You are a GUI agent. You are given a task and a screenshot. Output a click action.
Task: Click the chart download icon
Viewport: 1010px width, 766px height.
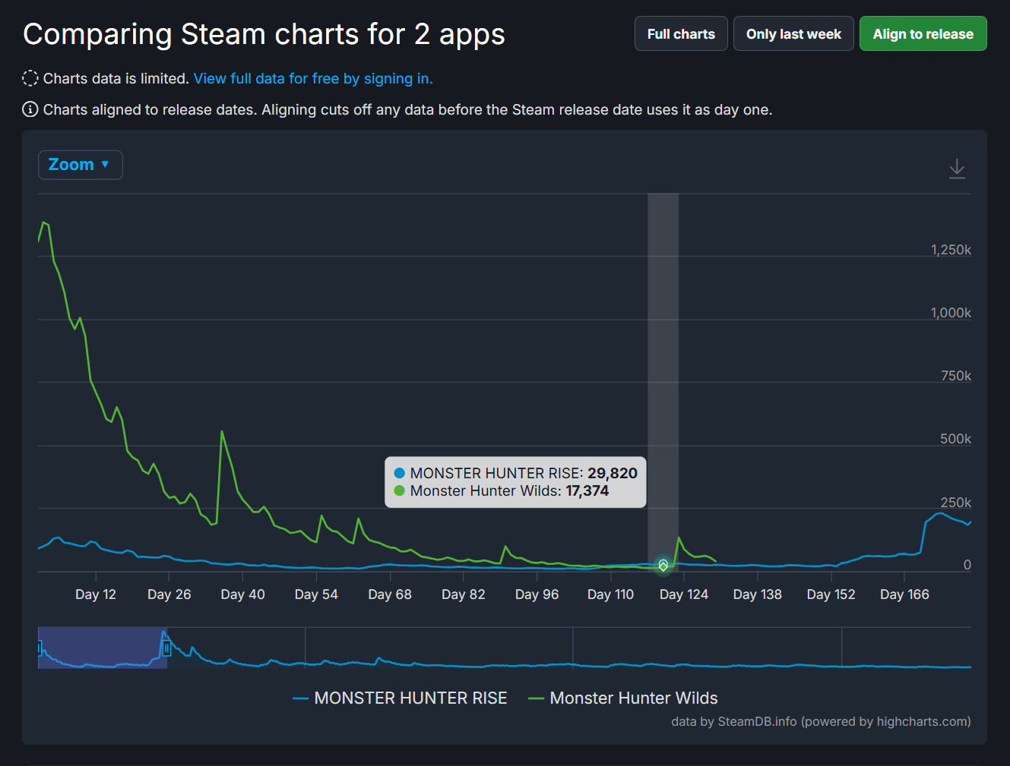pos(957,169)
